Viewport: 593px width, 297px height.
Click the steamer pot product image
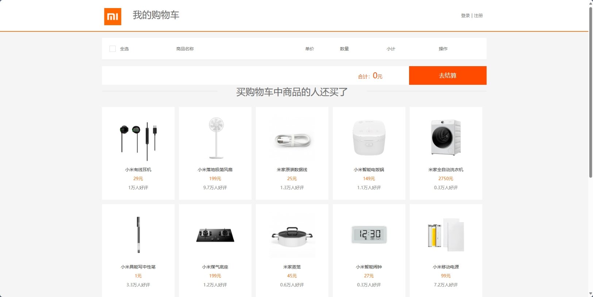(292, 236)
